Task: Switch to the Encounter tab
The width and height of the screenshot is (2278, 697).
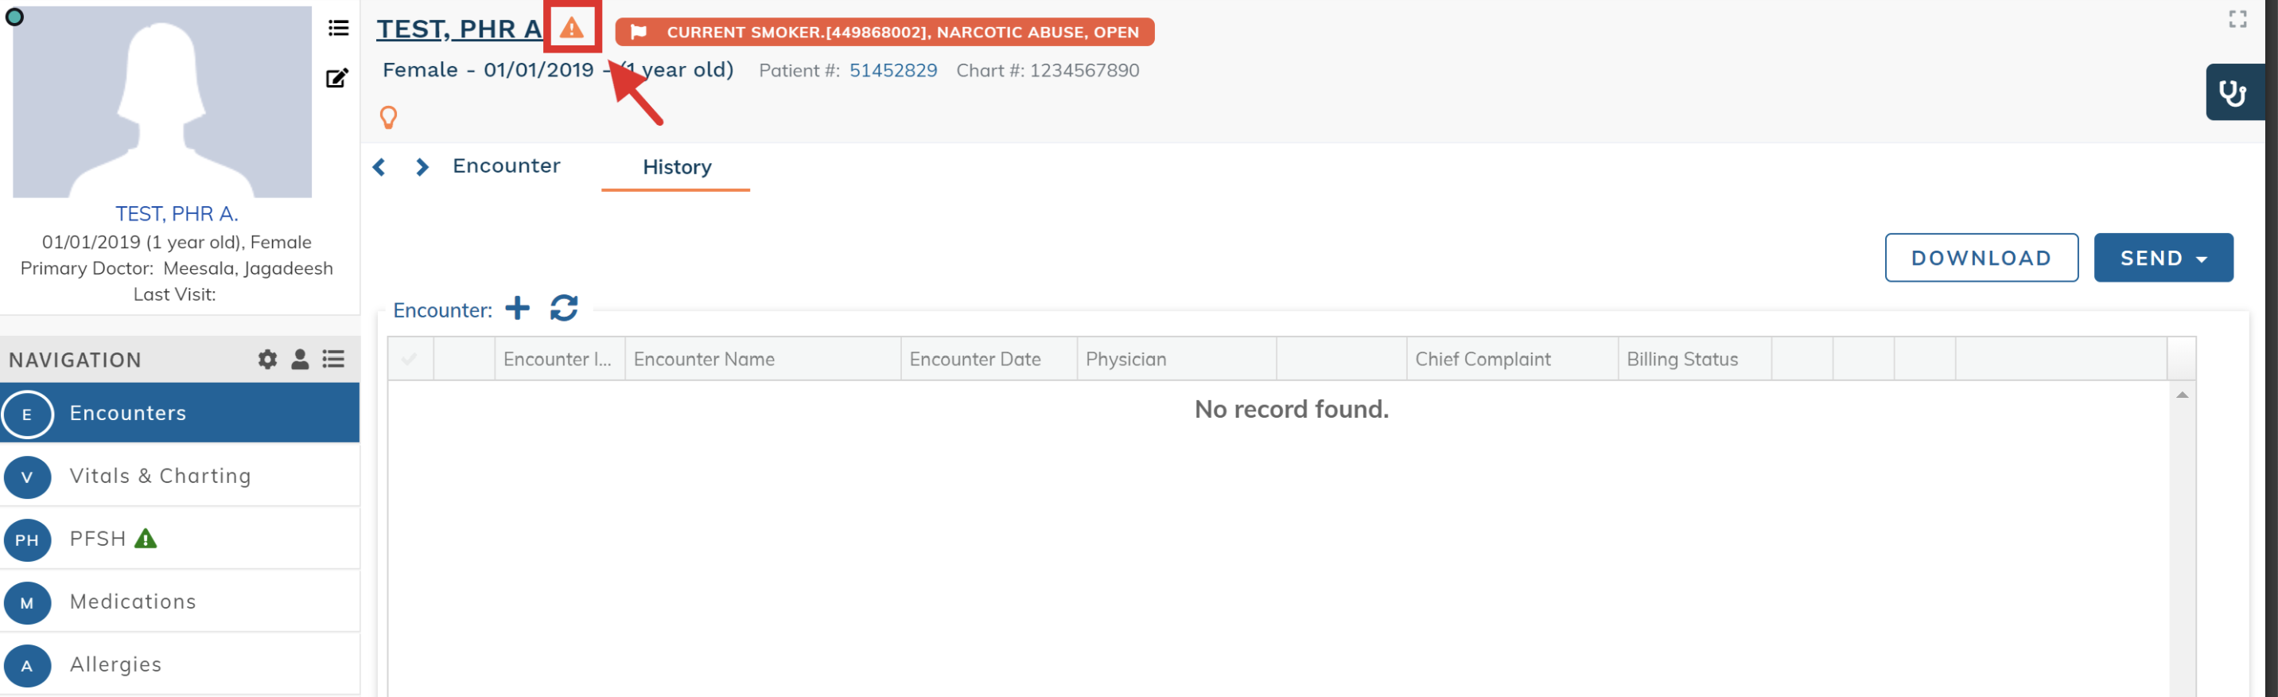Action: (506, 166)
